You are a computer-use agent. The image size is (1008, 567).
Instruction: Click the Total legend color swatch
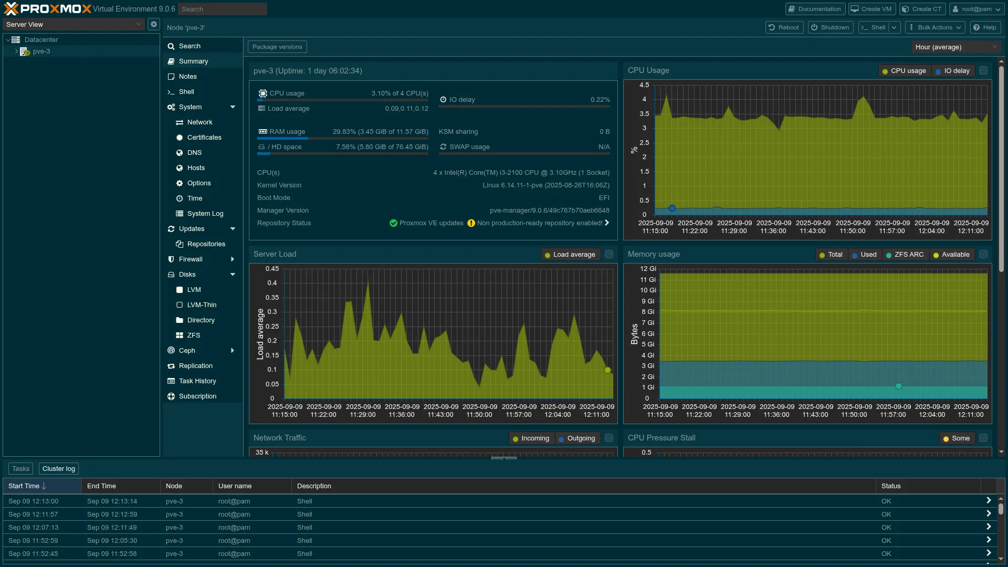click(822, 255)
